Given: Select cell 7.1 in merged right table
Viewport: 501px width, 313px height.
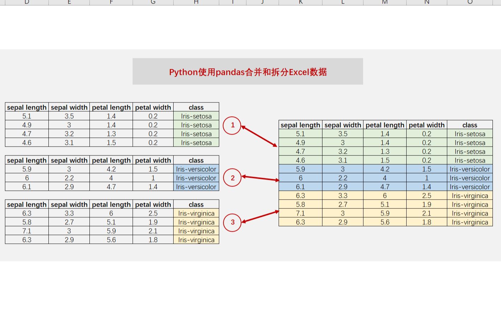Looking at the screenshot, I should pos(301,213).
